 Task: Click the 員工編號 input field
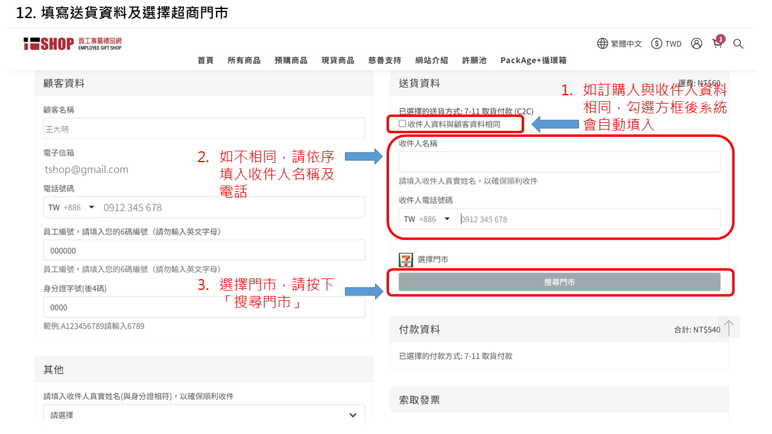(x=204, y=250)
